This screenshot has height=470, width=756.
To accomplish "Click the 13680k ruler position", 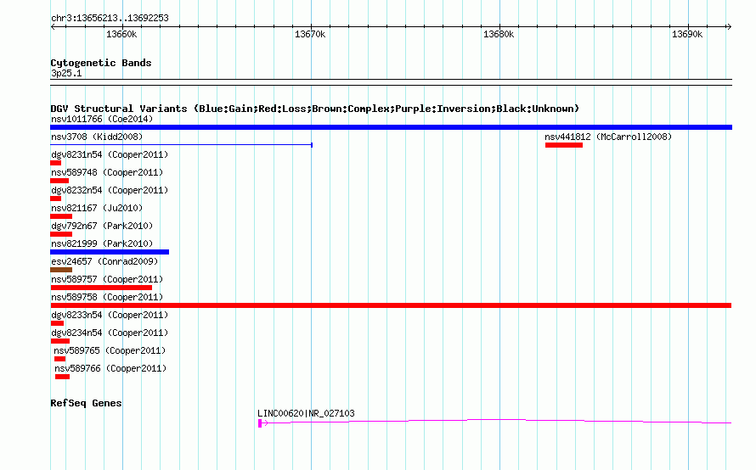I will point(499,34).
